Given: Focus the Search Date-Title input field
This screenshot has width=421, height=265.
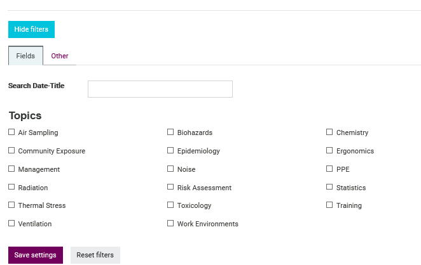Looking at the screenshot, I should point(160,89).
